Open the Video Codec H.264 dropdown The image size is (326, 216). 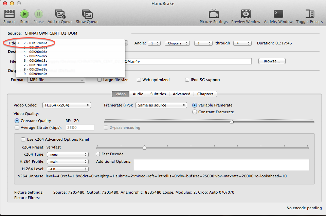point(67,105)
